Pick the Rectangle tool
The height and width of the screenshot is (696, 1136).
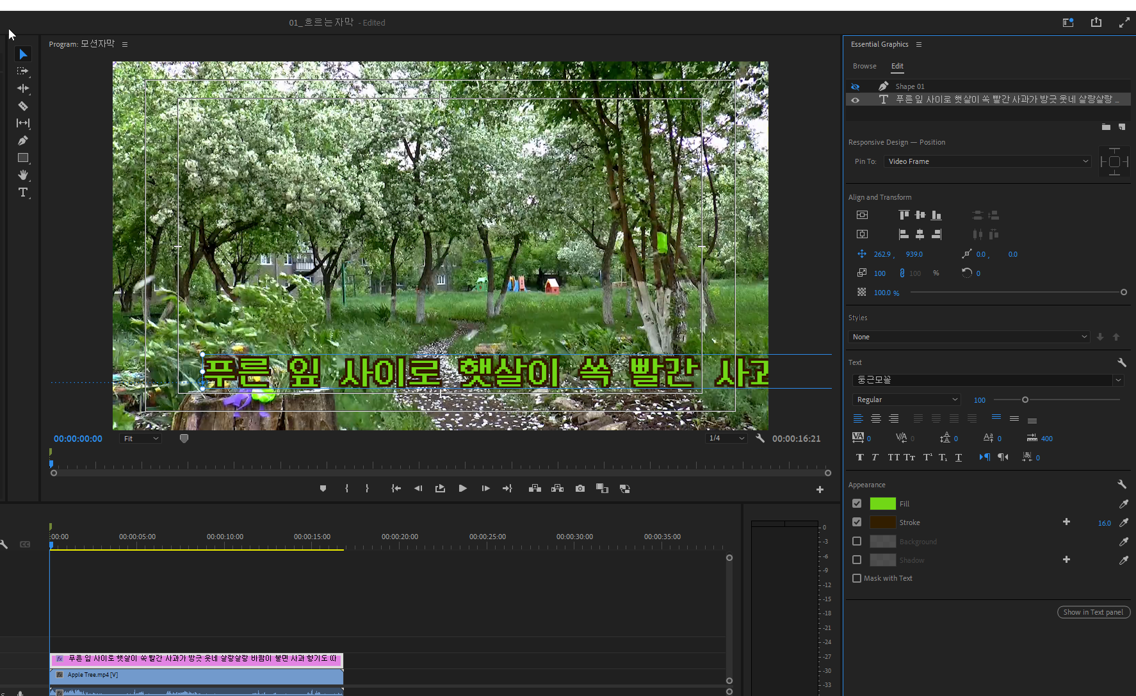click(23, 158)
